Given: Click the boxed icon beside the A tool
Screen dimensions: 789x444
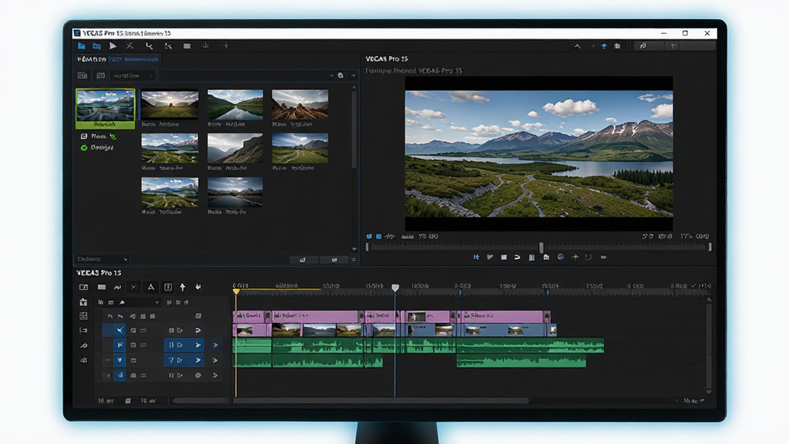Looking at the screenshot, I should (167, 287).
